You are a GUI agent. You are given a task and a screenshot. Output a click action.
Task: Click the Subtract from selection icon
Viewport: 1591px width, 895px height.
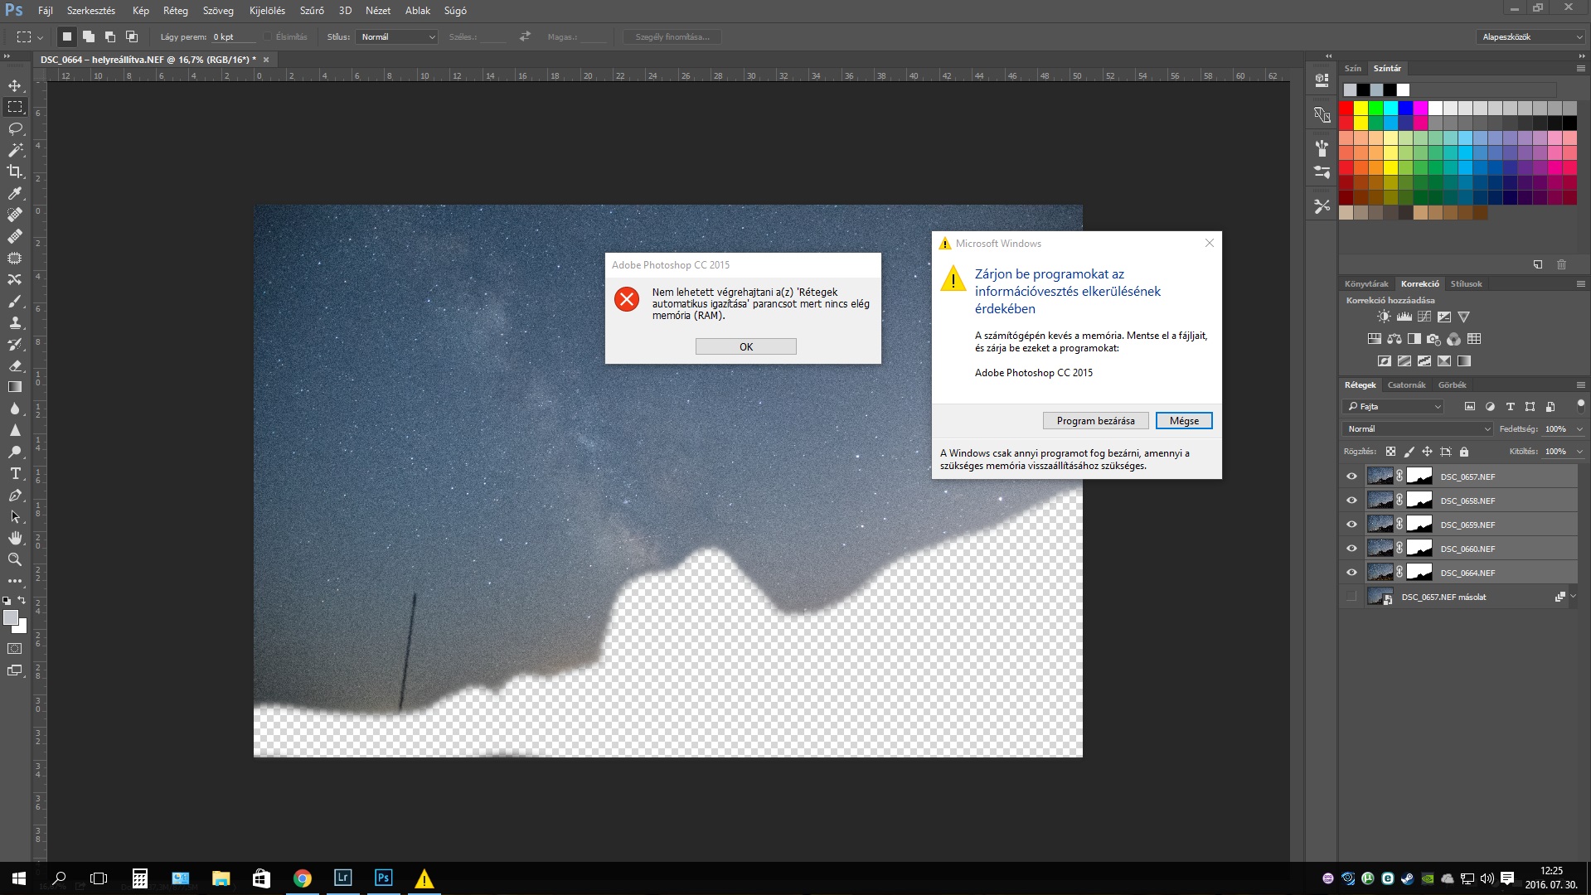(110, 36)
